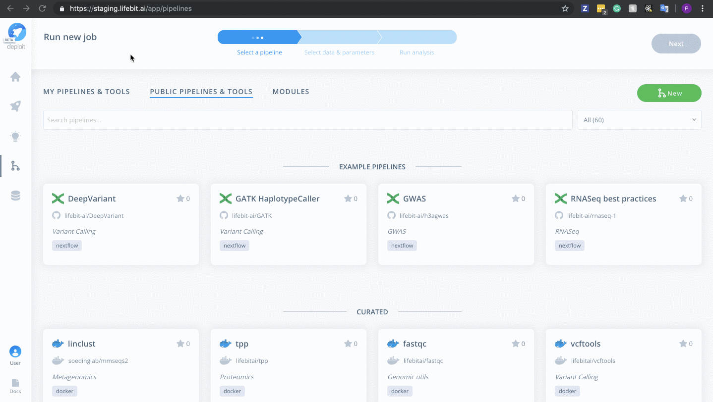This screenshot has height=402, width=713.
Task: Click the Docker whale icon on fastqc
Action: (x=393, y=344)
